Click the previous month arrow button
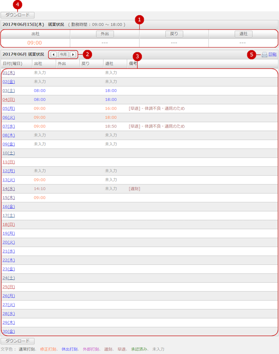 [x=53, y=54]
